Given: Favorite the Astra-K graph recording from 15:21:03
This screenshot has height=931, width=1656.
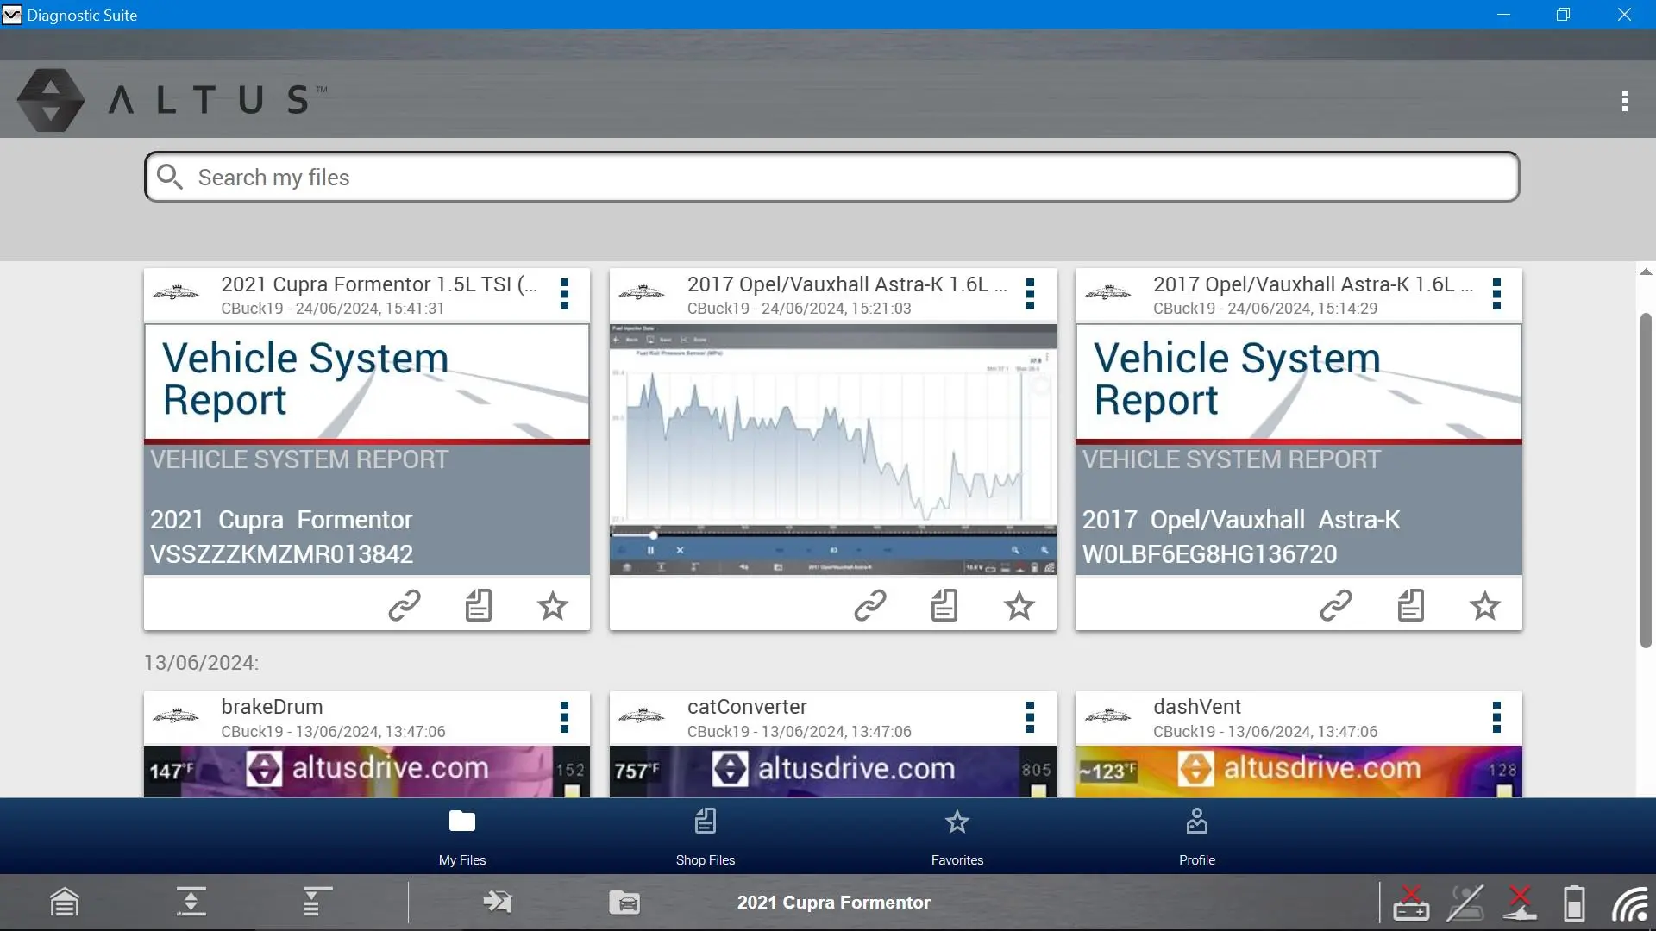Looking at the screenshot, I should (1019, 605).
